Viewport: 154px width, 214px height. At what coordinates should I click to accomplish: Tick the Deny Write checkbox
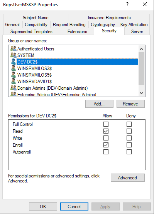pyautogui.click(x=129, y=138)
